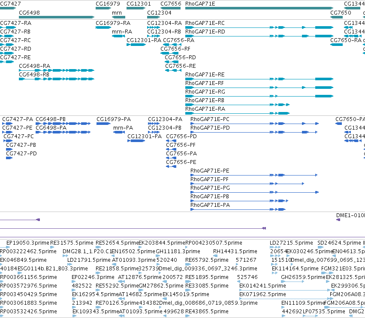Click EST LD27215.5prime
The width and height of the screenshot is (365, 318).
point(291,243)
